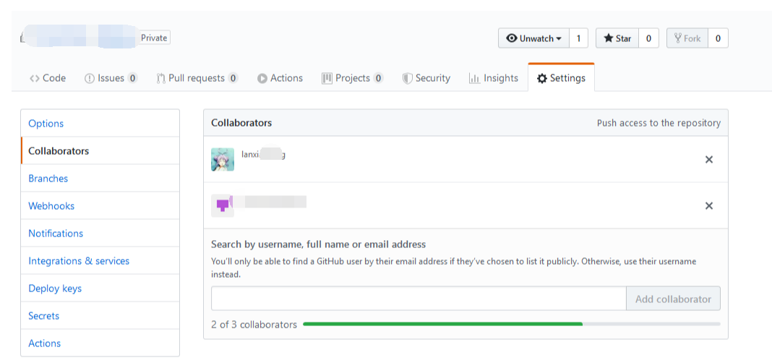Select the Settings tab
This screenshot has width=772, height=363.
click(x=561, y=78)
